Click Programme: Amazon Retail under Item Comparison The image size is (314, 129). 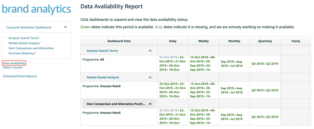point(119,117)
